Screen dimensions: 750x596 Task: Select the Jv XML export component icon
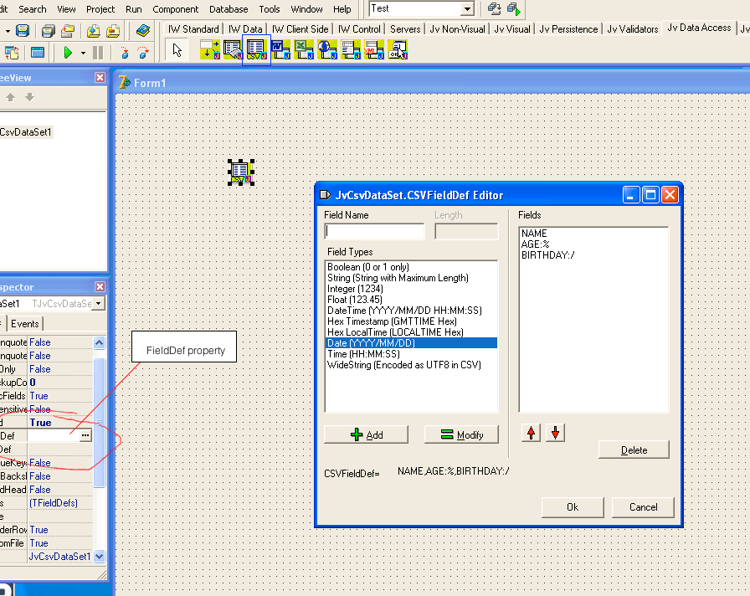(x=374, y=49)
